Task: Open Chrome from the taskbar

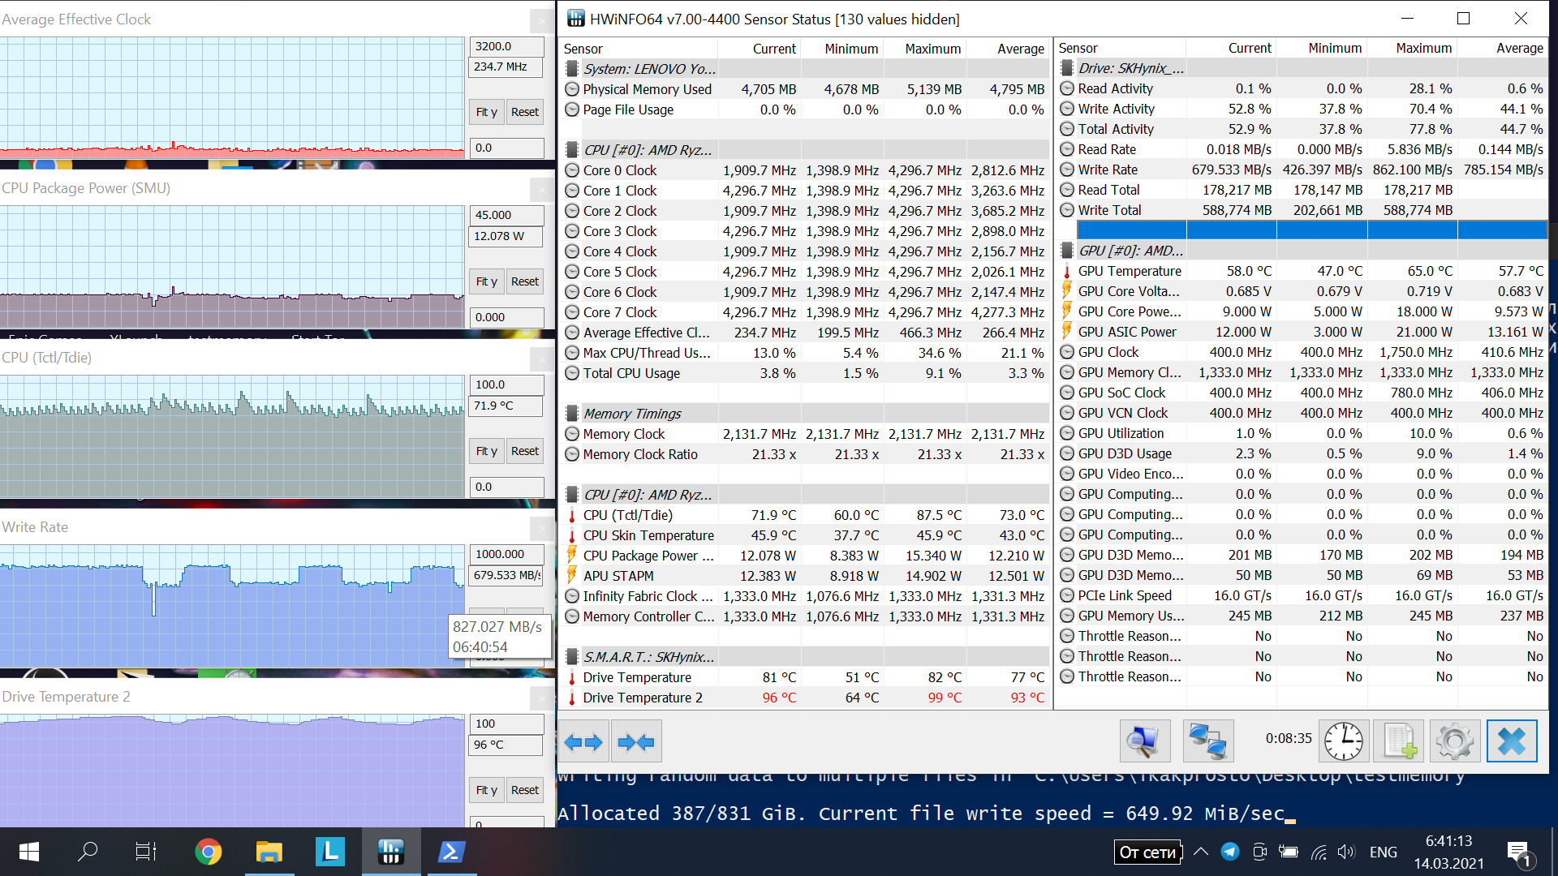Action: [209, 852]
